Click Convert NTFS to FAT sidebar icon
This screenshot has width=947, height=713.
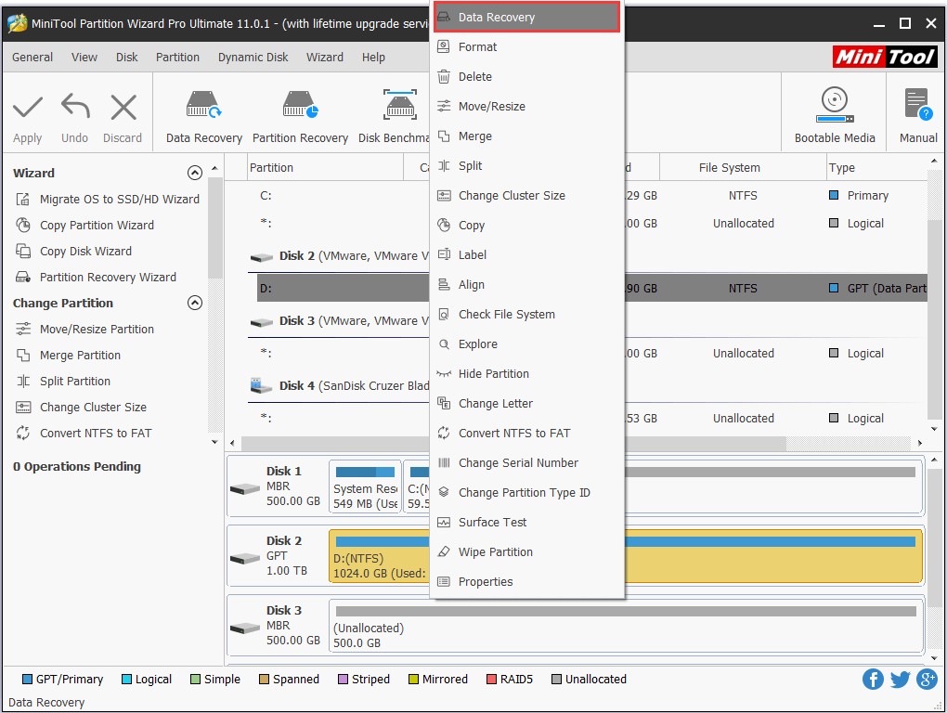(23, 433)
